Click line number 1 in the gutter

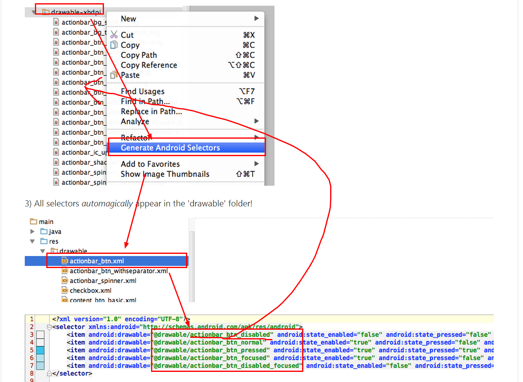point(32,319)
